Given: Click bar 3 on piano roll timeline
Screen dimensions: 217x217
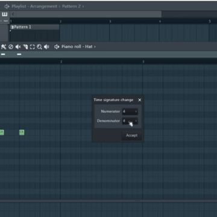Looking at the screenshot, I should [x=143, y=61].
